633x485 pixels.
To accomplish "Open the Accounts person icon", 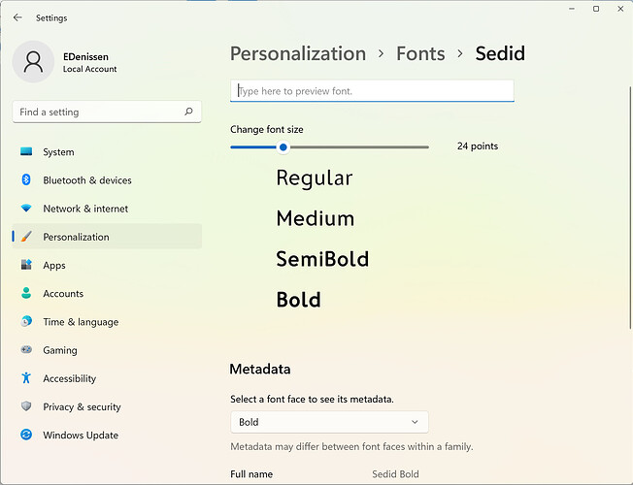I will [26, 293].
